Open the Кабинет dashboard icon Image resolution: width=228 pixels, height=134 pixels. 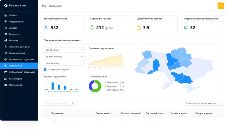coord(6,15)
